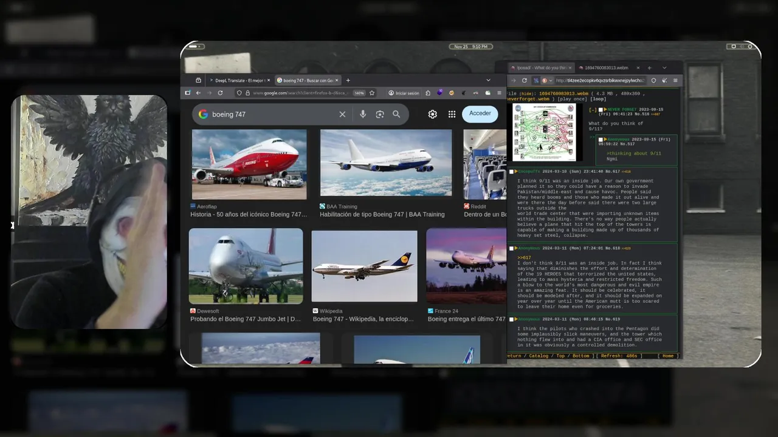Open the Google apps grid

pyautogui.click(x=452, y=114)
